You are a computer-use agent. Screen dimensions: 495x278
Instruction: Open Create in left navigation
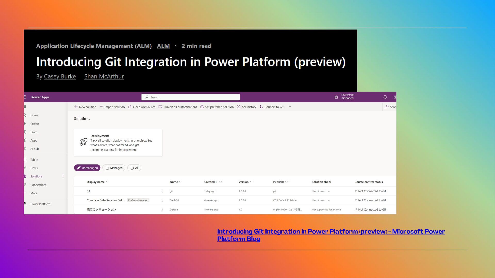click(x=35, y=124)
